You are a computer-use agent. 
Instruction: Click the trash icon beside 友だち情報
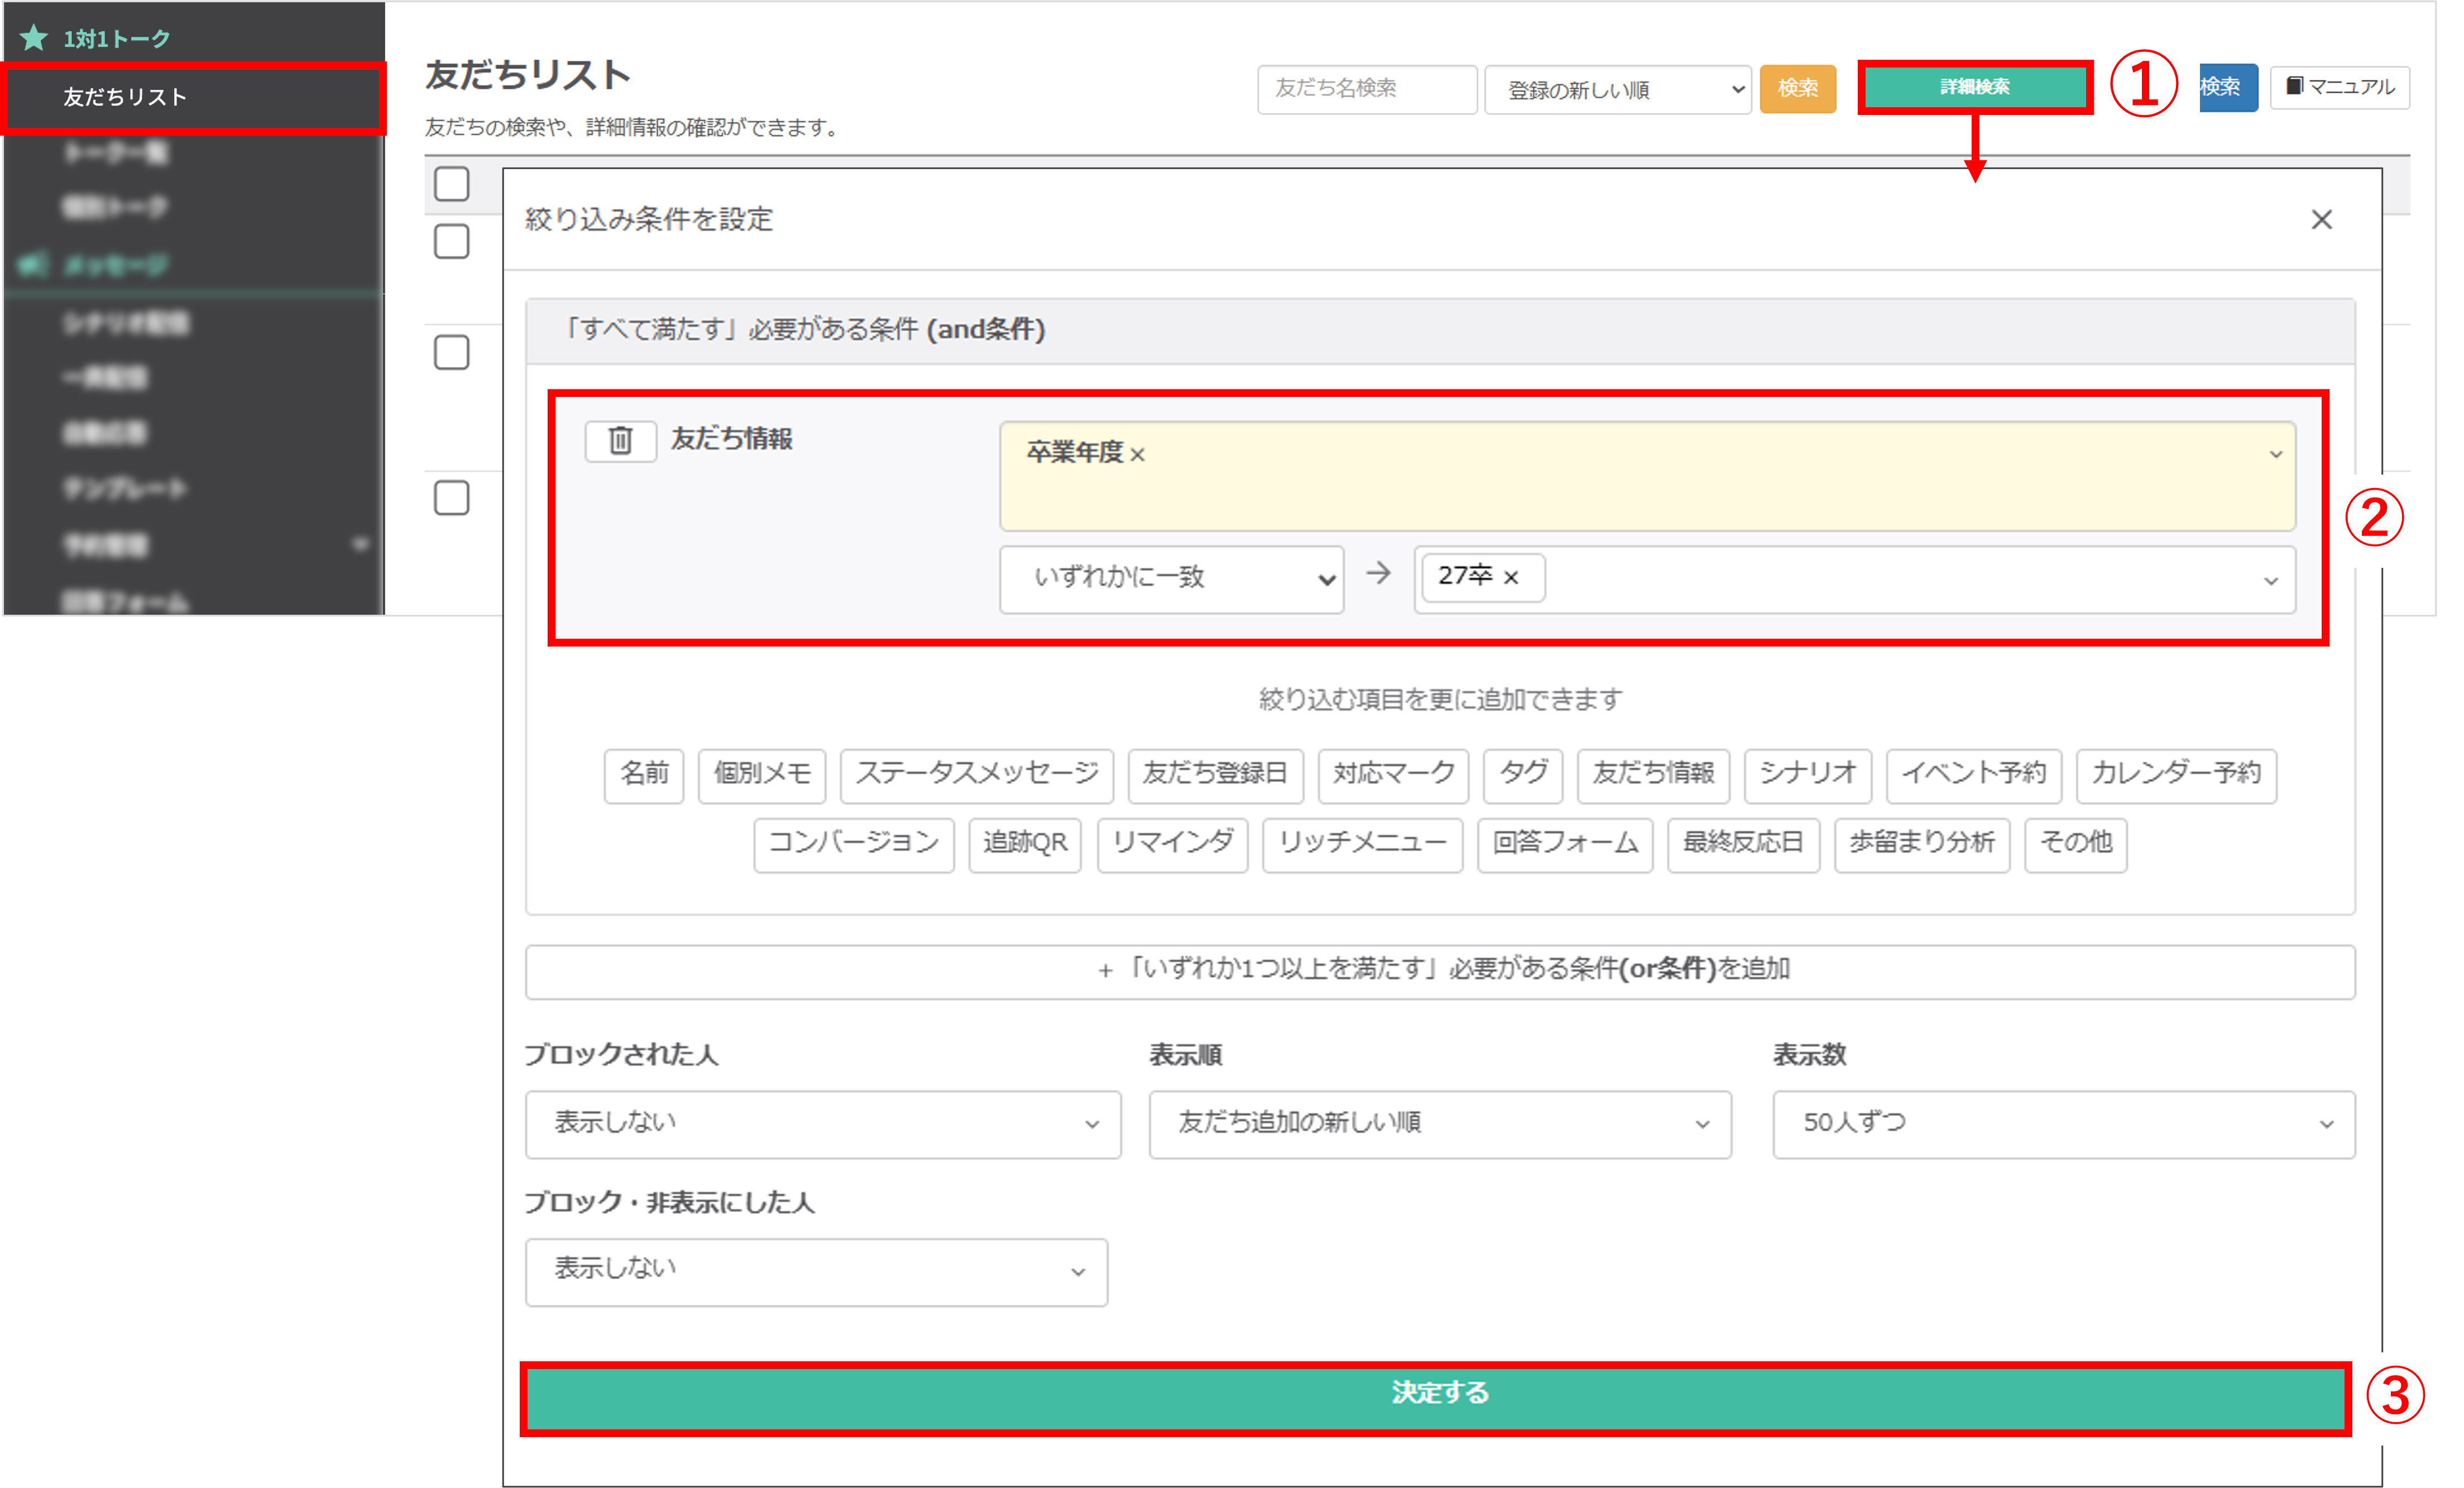click(620, 440)
